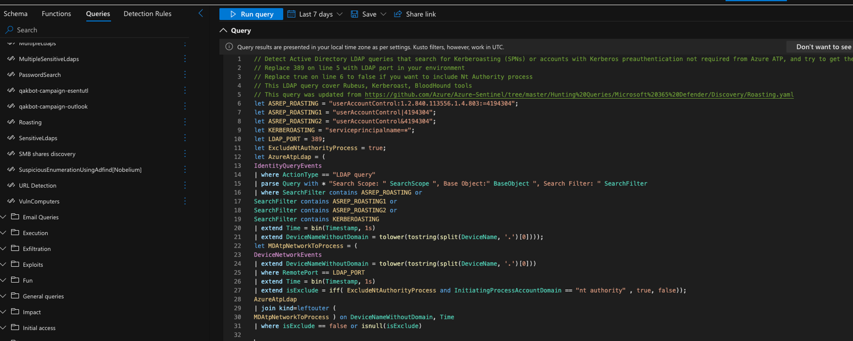This screenshot has width=853, height=341.
Task: Click the Search field in the queries panel
Action: 96,30
